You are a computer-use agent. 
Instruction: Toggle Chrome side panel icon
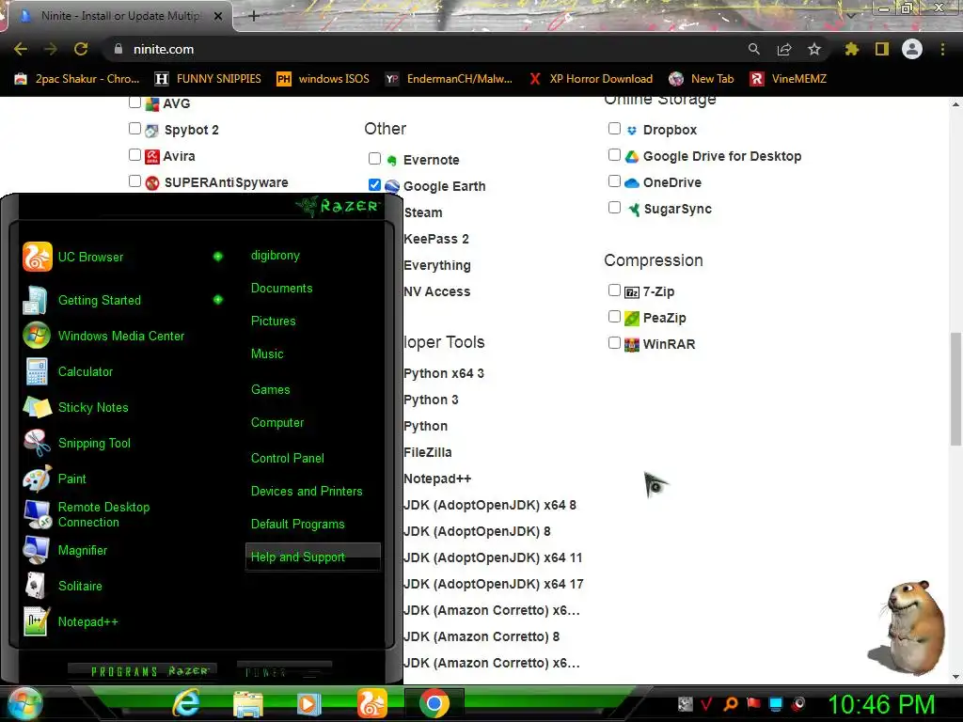click(882, 49)
